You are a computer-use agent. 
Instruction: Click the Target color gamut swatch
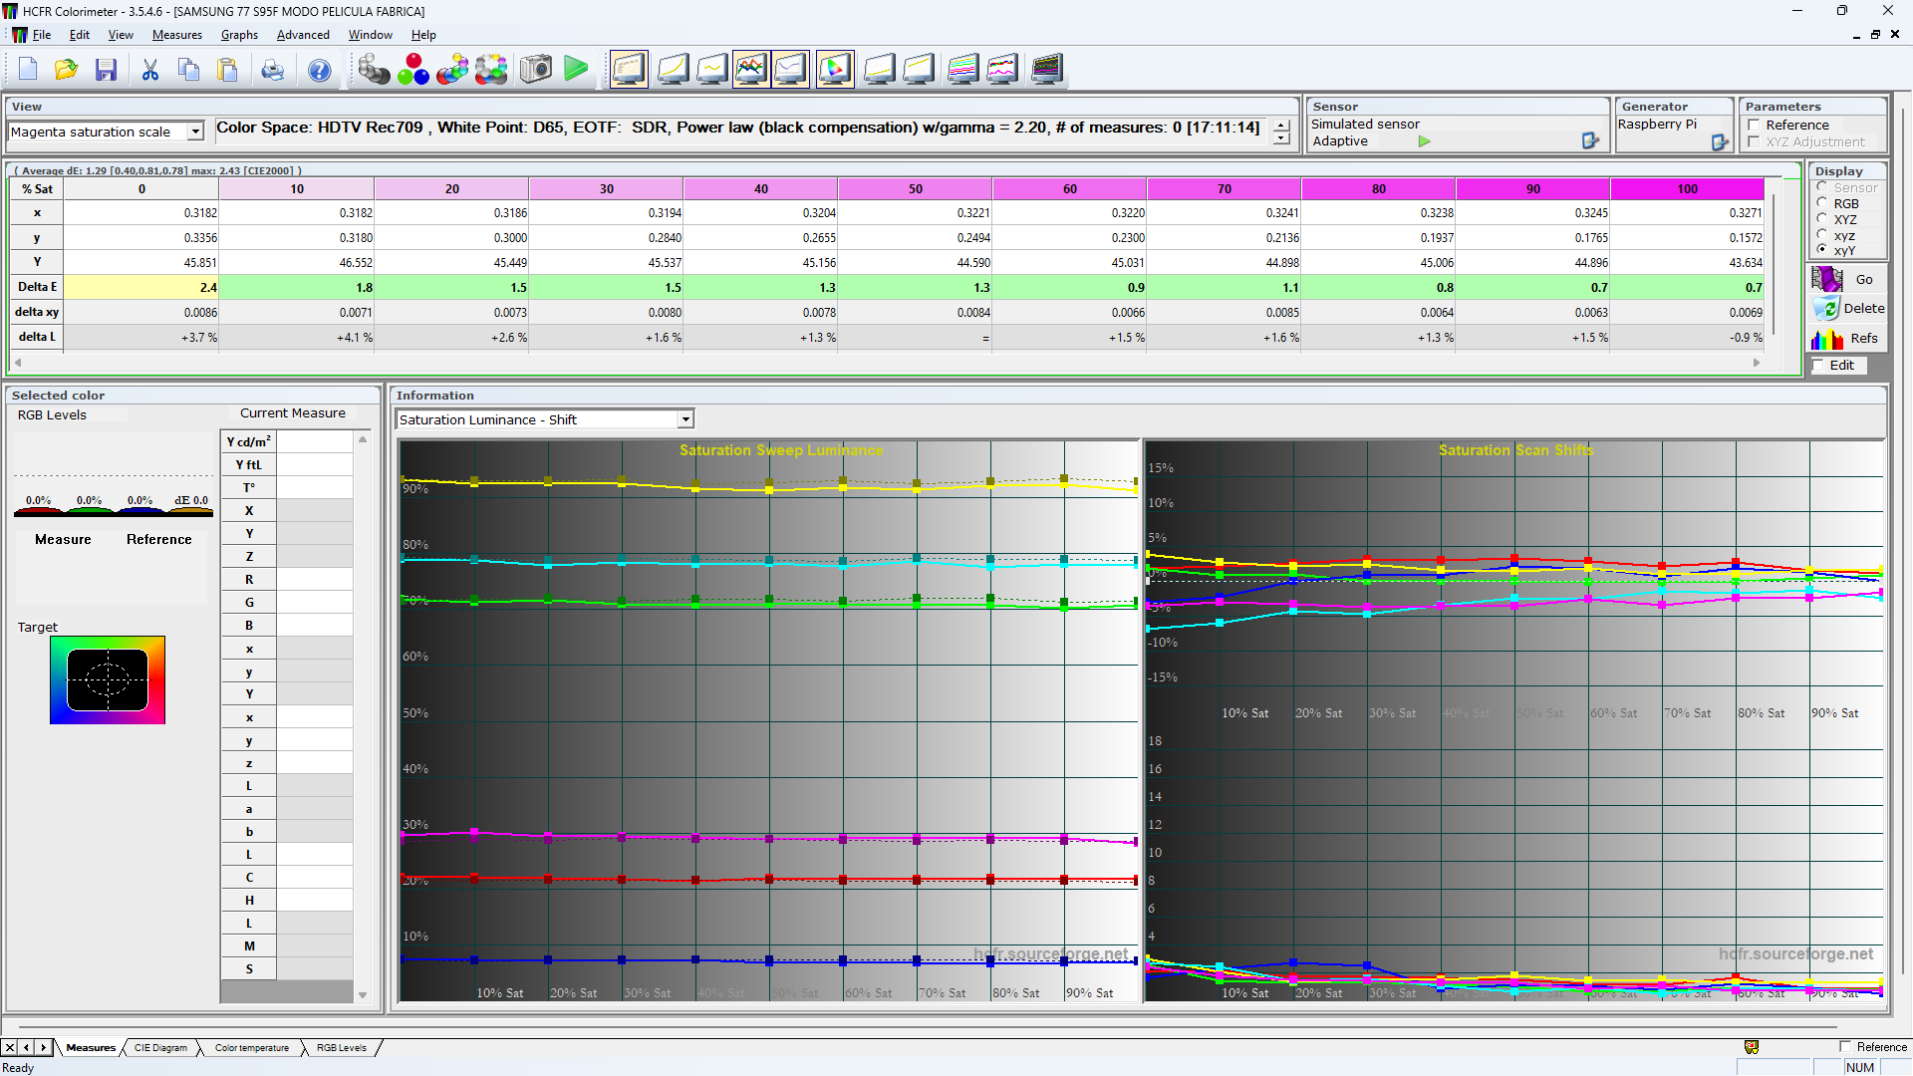pyautogui.click(x=108, y=679)
